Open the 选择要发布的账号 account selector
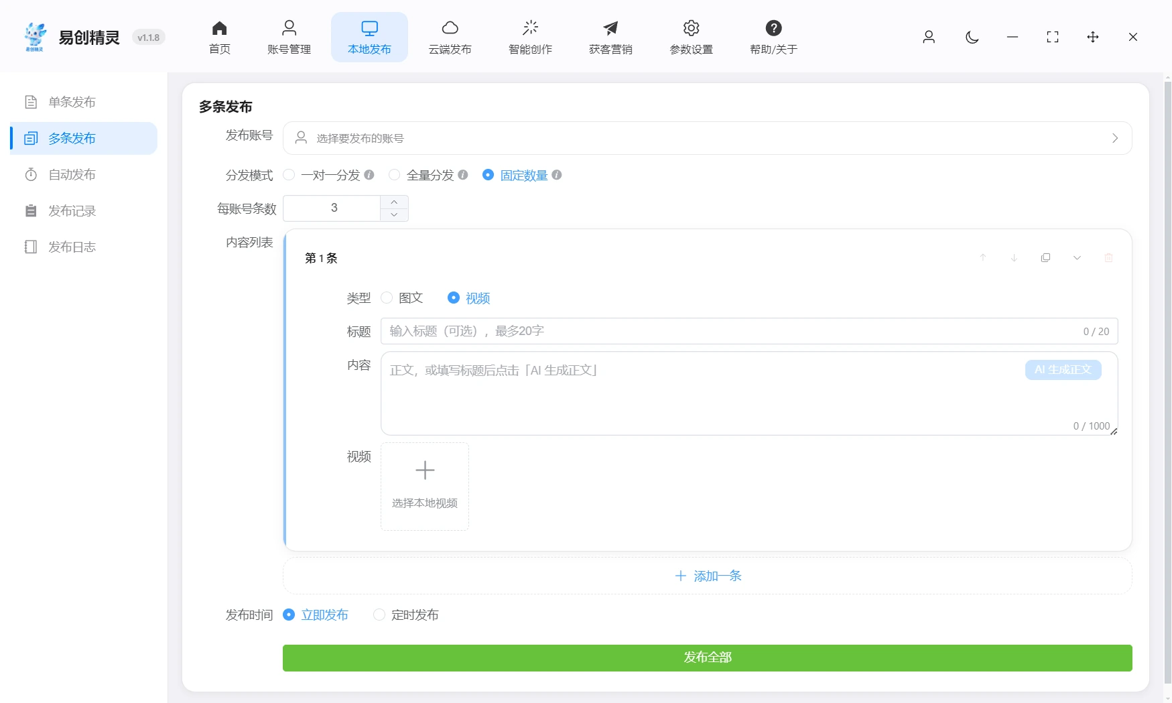Viewport: 1172px width, 703px height. 707,138
